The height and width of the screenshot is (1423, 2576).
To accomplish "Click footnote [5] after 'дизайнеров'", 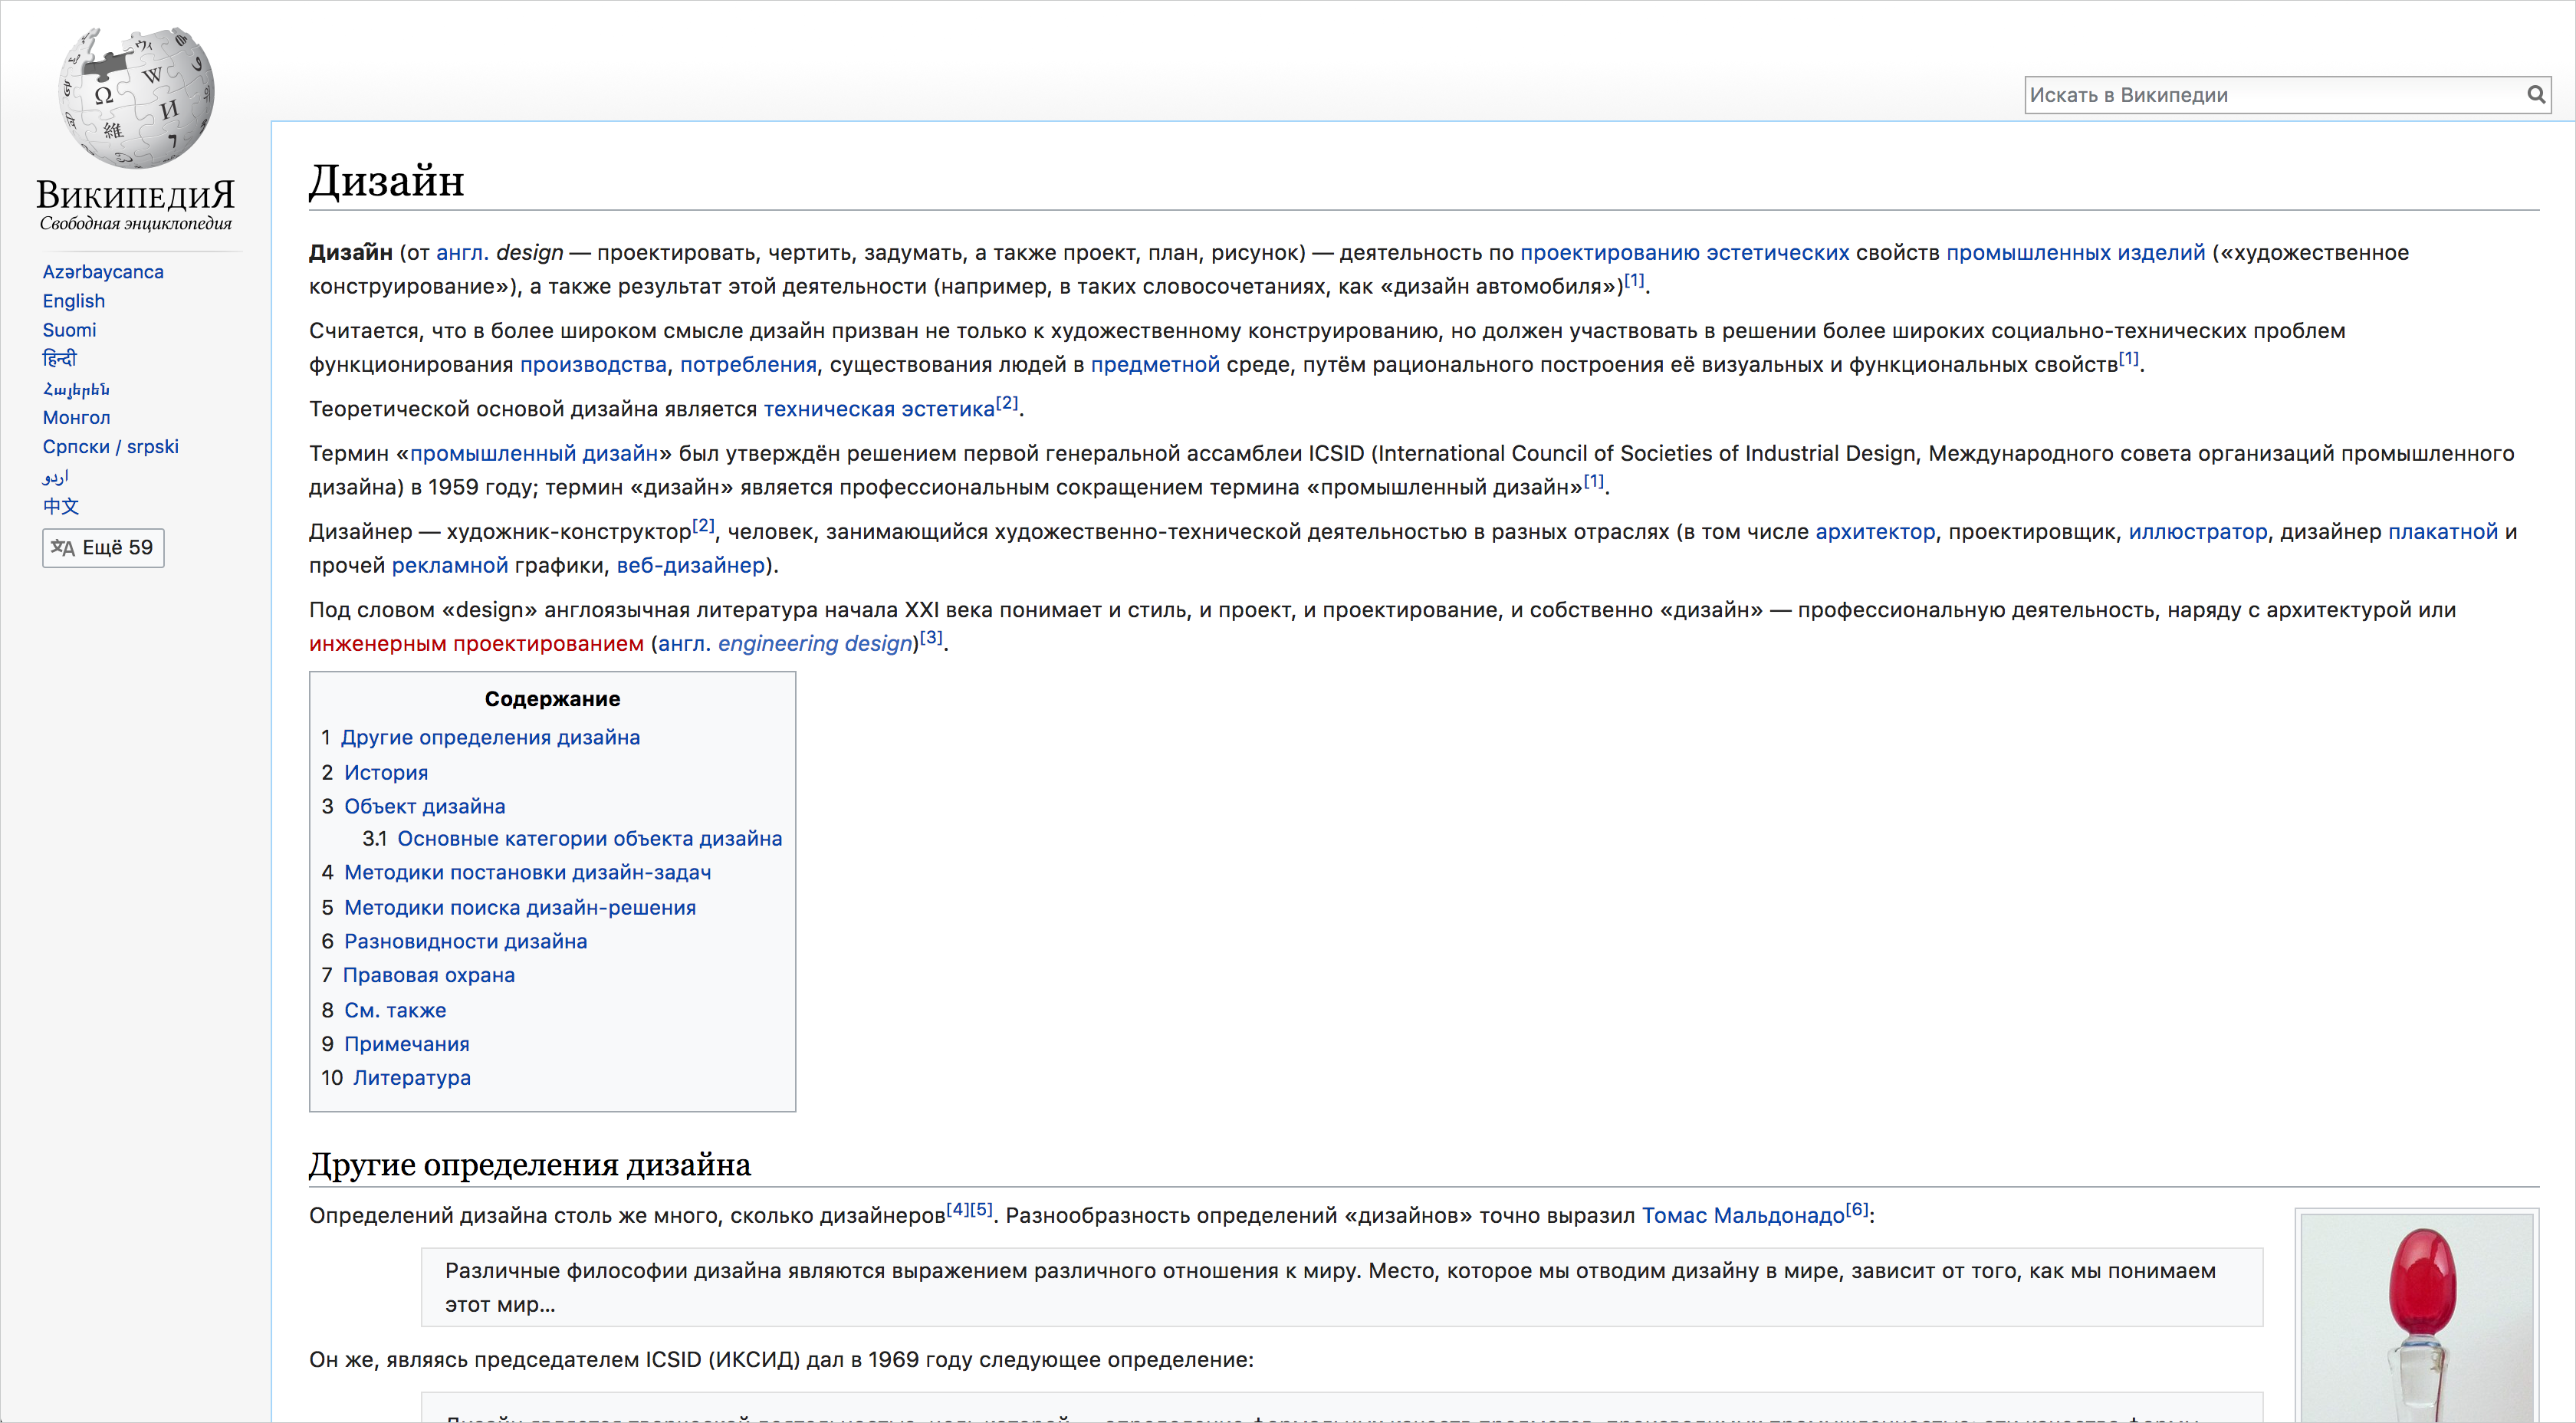I will click(x=981, y=1210).
